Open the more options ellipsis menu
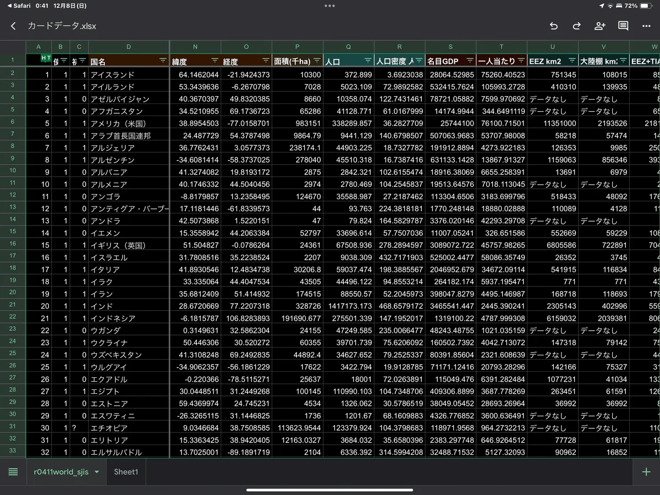 point(646,26)
